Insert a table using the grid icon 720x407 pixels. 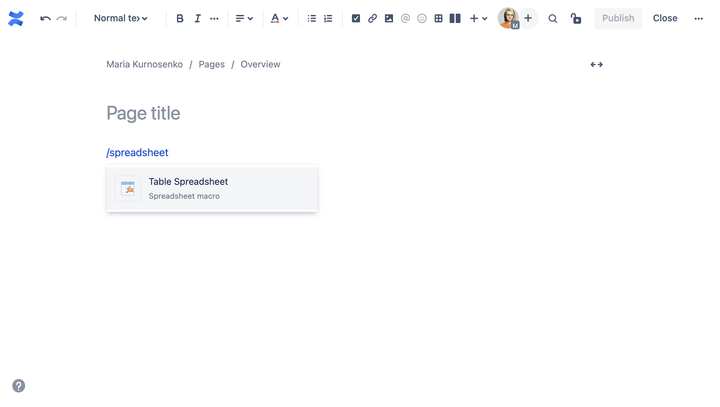coord(439,18)
